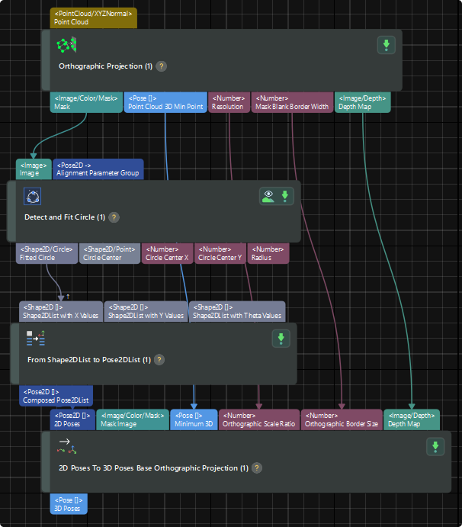Image resolution: width=462 pixels, height=527 pixels.
Task: Open help for From Shape2DList to Pose2DList
Action: click(x=159, y=360)
